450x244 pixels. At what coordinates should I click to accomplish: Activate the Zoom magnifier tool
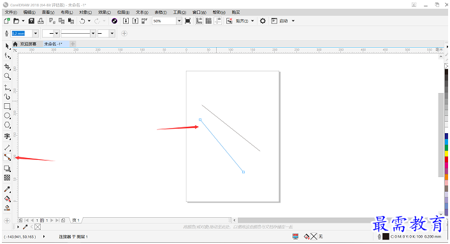[7, 76]
